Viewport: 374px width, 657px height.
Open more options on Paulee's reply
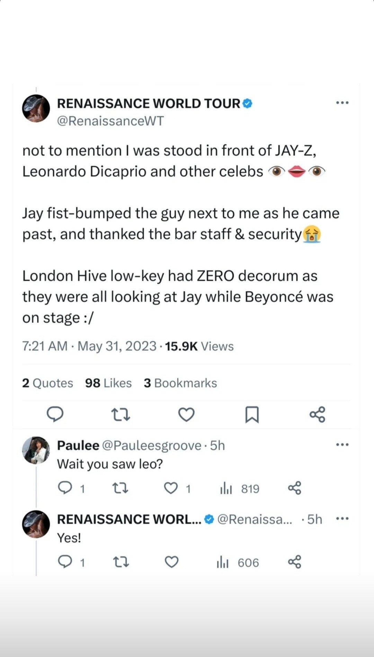pyautogui.click(x=342, y=445)
